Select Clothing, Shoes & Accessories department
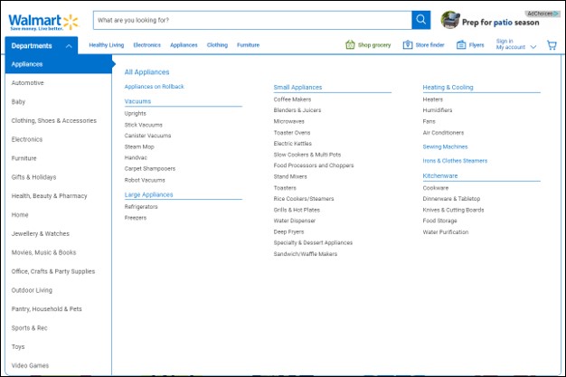The width and height of the screenshot is (566, 377). [53, 120]
